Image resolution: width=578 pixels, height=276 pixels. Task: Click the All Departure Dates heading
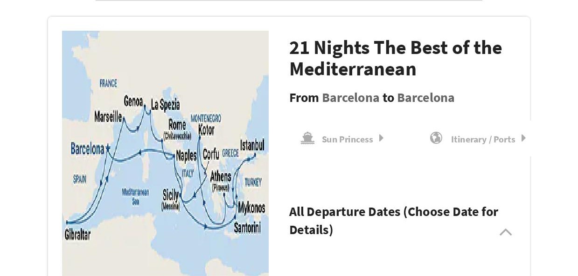(x=393, y=221)
